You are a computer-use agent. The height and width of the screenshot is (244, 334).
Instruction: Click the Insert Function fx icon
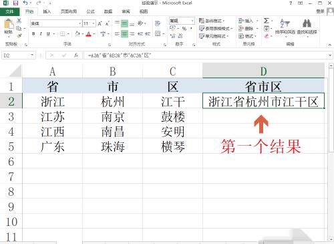point(76,55)
